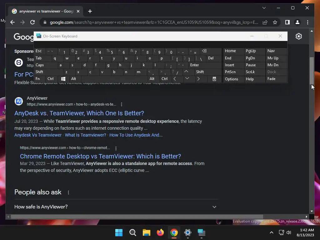Click scrollbar down arrow in Chrome
Screen dimensions: 320x240
point(312,212)
